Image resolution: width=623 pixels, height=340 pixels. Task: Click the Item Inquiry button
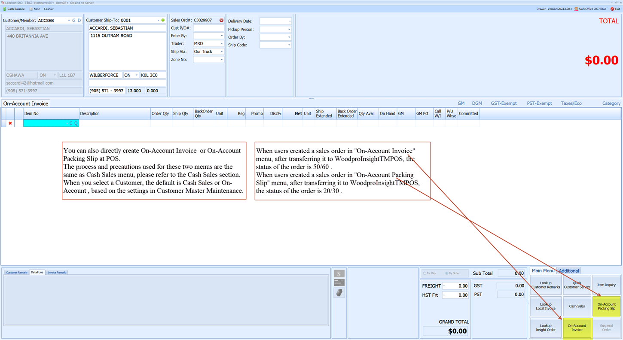[x=606, y=285]
